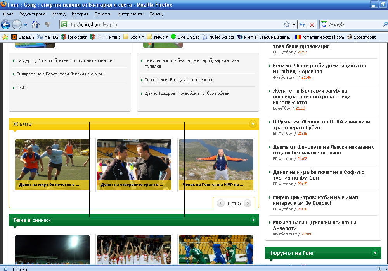Open the Инструменти menu
388x271 pixels.
pos(130,14)
